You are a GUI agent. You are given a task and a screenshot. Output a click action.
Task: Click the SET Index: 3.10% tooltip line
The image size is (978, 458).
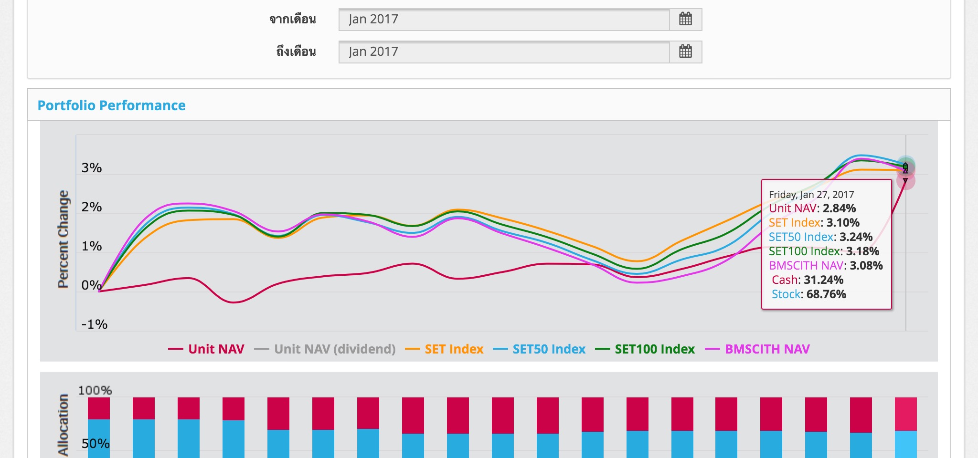[814, 223]
